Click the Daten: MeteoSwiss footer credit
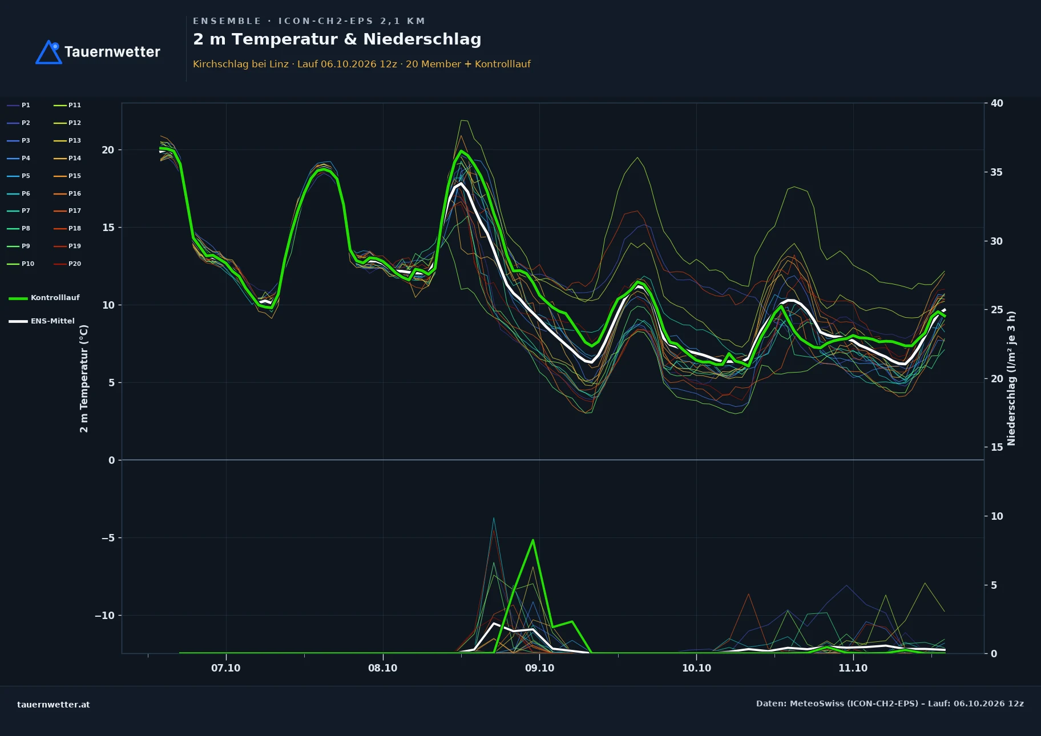The width and height of the screenshot is (1041, 736). (x=890, y=703)
